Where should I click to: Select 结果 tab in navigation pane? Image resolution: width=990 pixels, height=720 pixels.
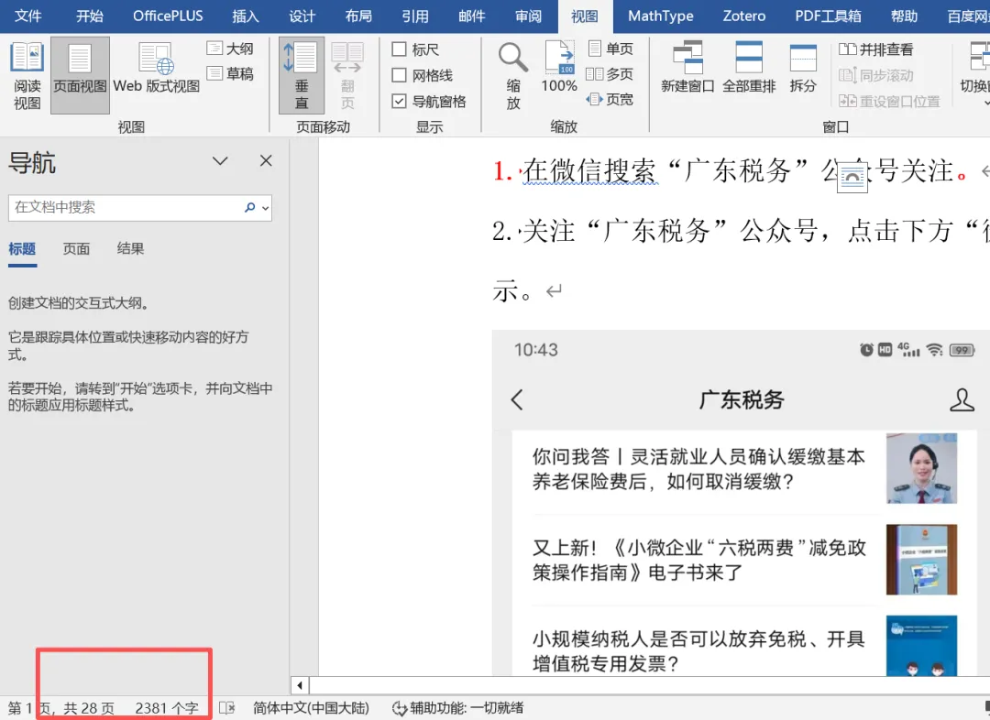[x=131, y=249]
